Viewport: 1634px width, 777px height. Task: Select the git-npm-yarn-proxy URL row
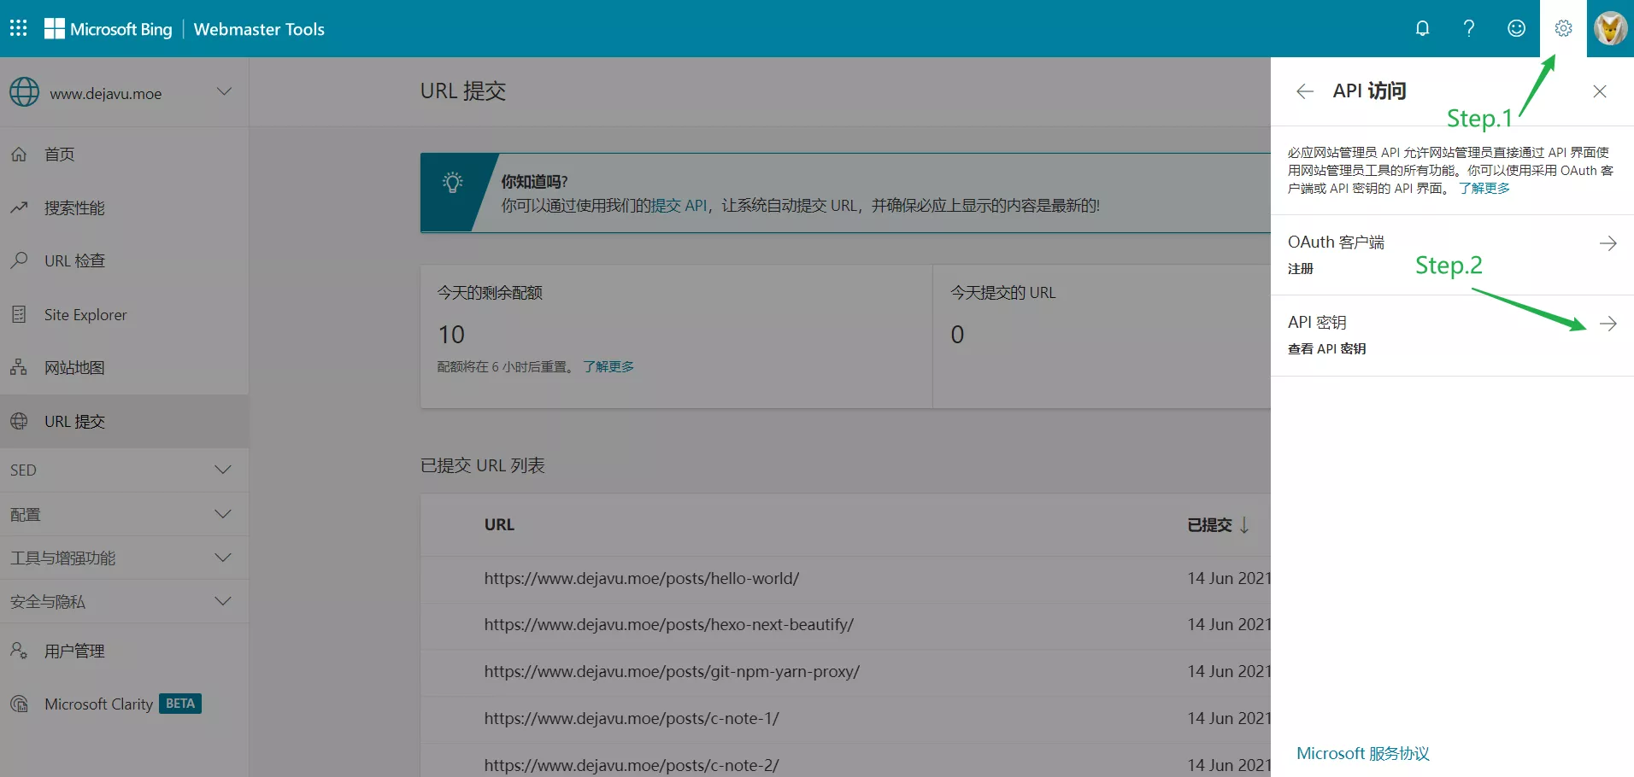[x=846, y=672]
